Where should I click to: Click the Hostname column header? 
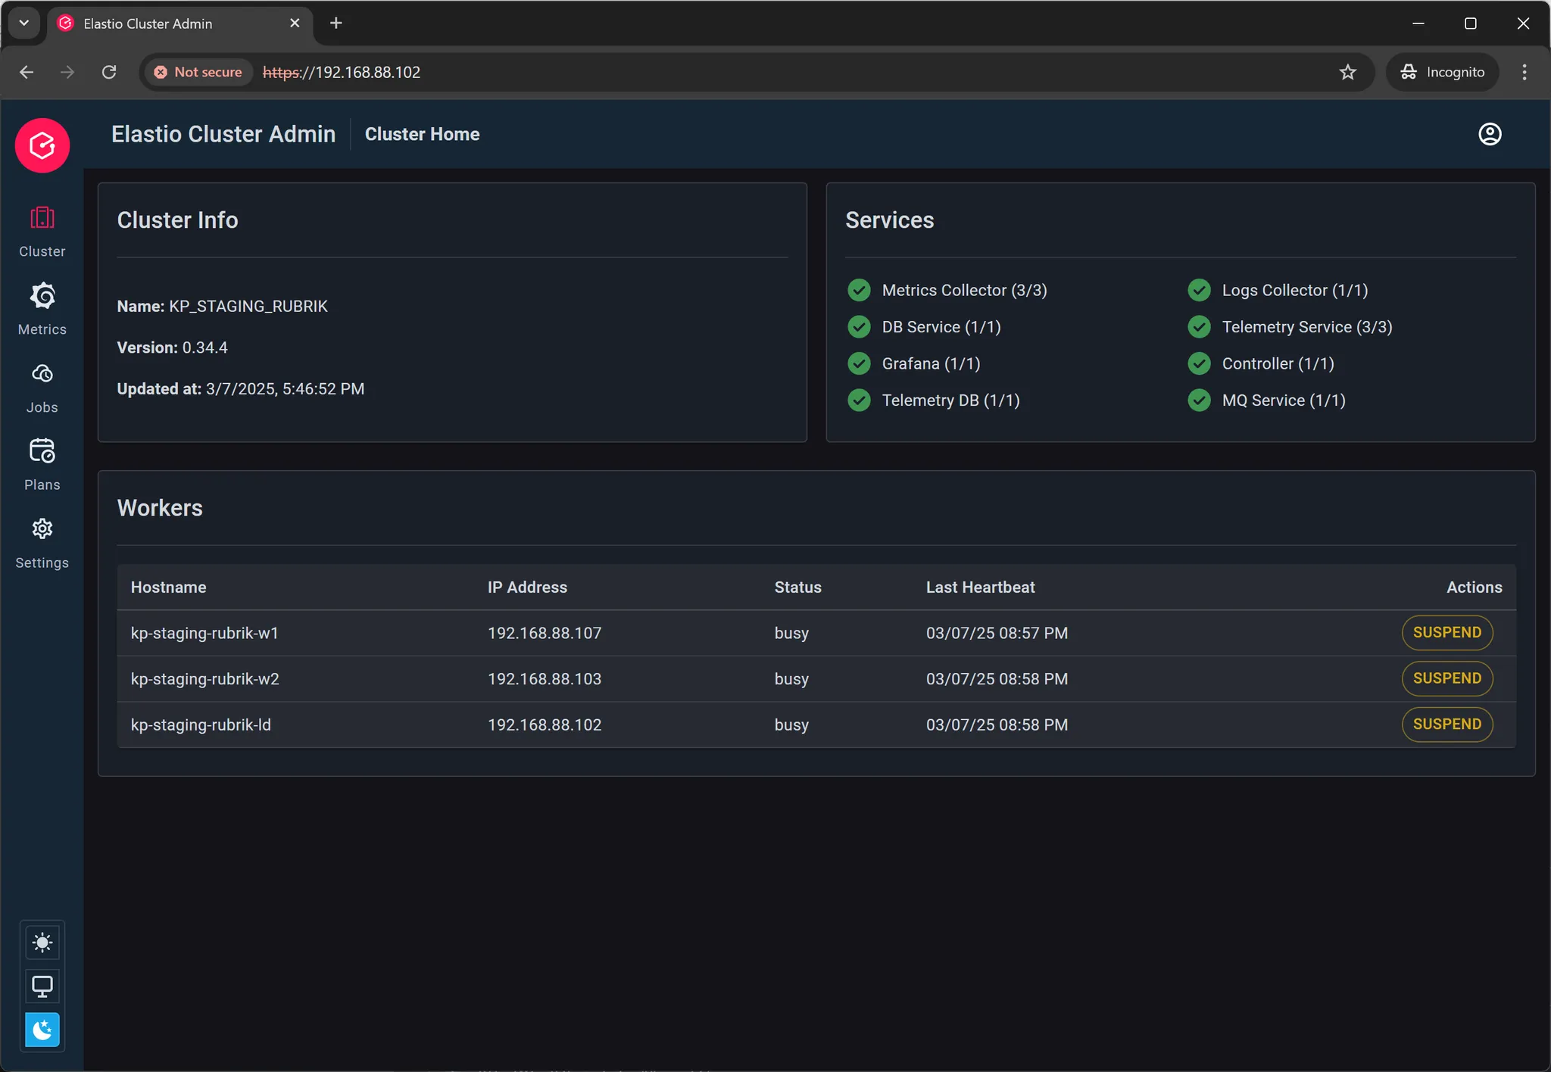pos(168,587)
